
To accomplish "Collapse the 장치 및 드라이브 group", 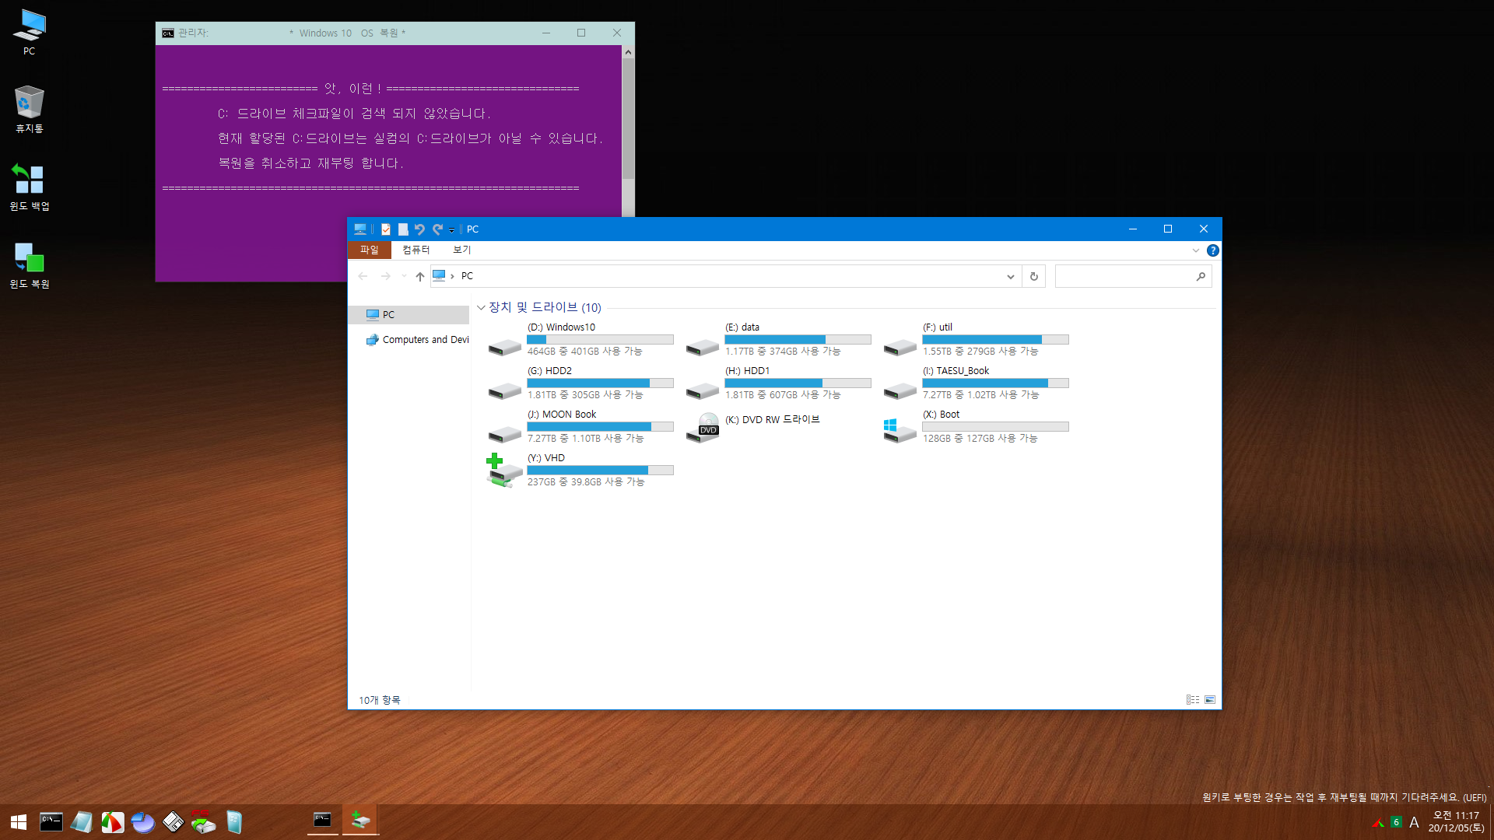I will pos(481,308).
